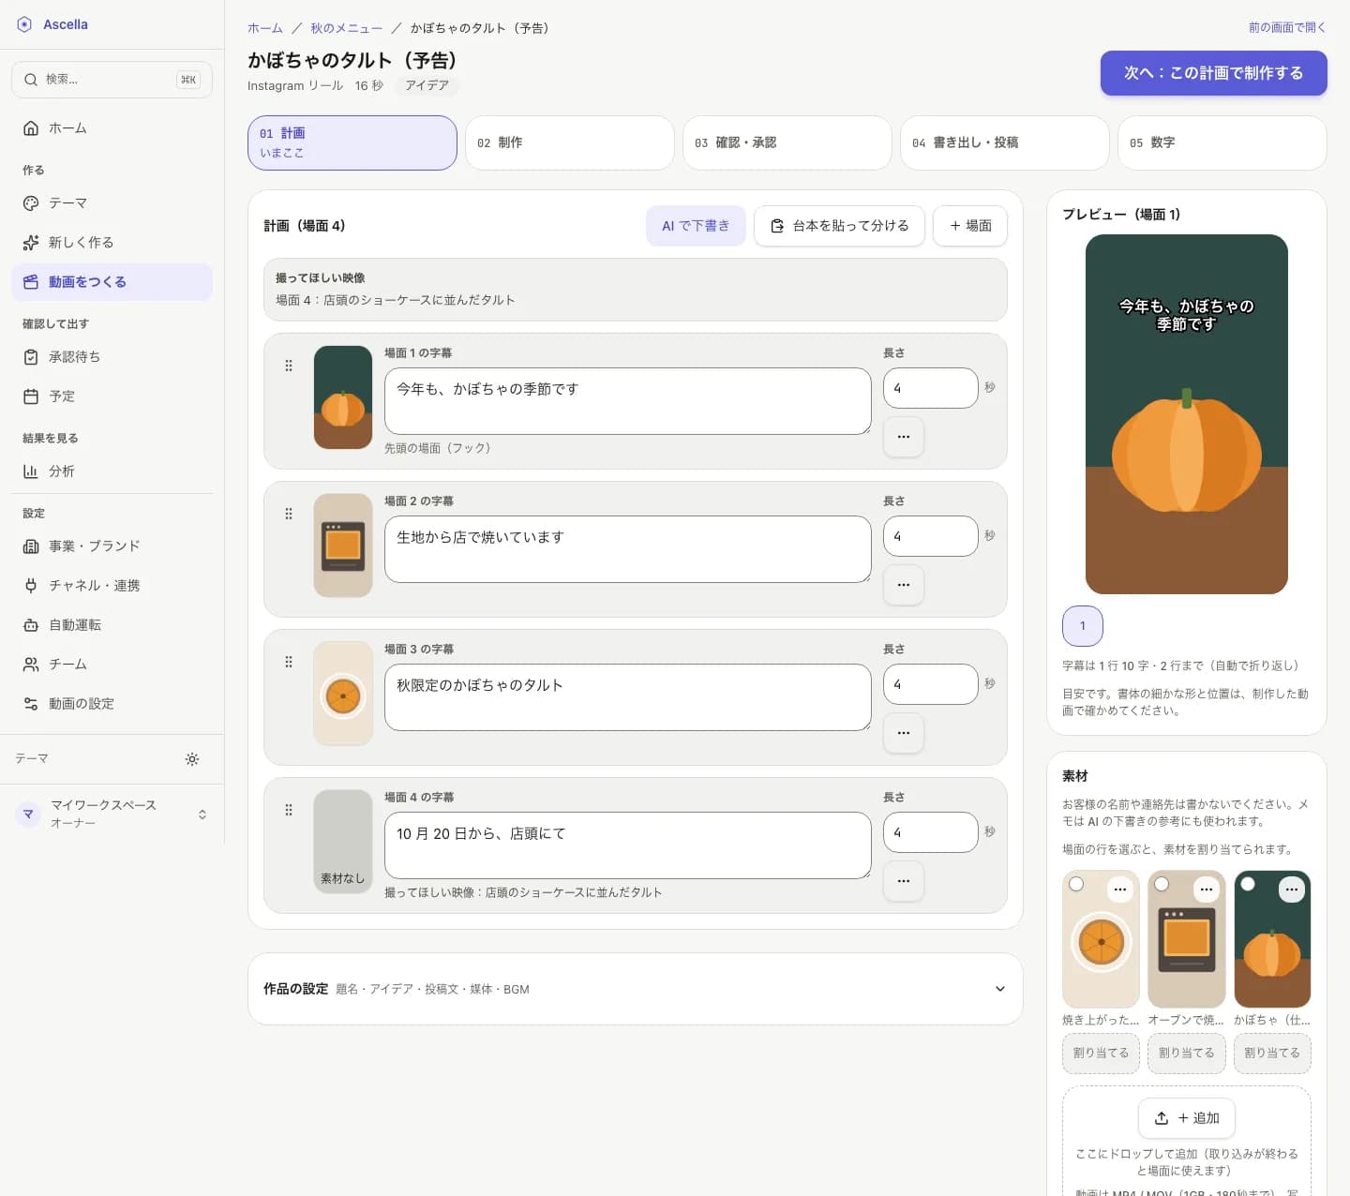Open 動画の設定 in sidebar
The height and width of the screenshot is (1196, 1350).
[x=112, y=704]
